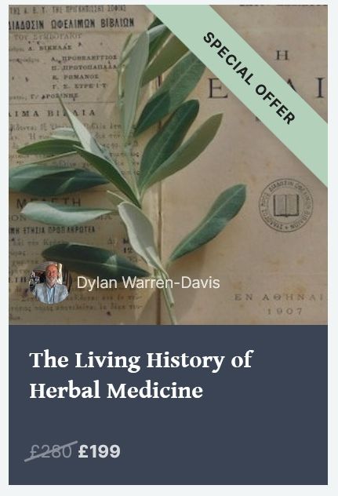The height and width of the screenshot is (496, 338).
Task: Click the crossed-out £280 original price
Action: (50, 451)
